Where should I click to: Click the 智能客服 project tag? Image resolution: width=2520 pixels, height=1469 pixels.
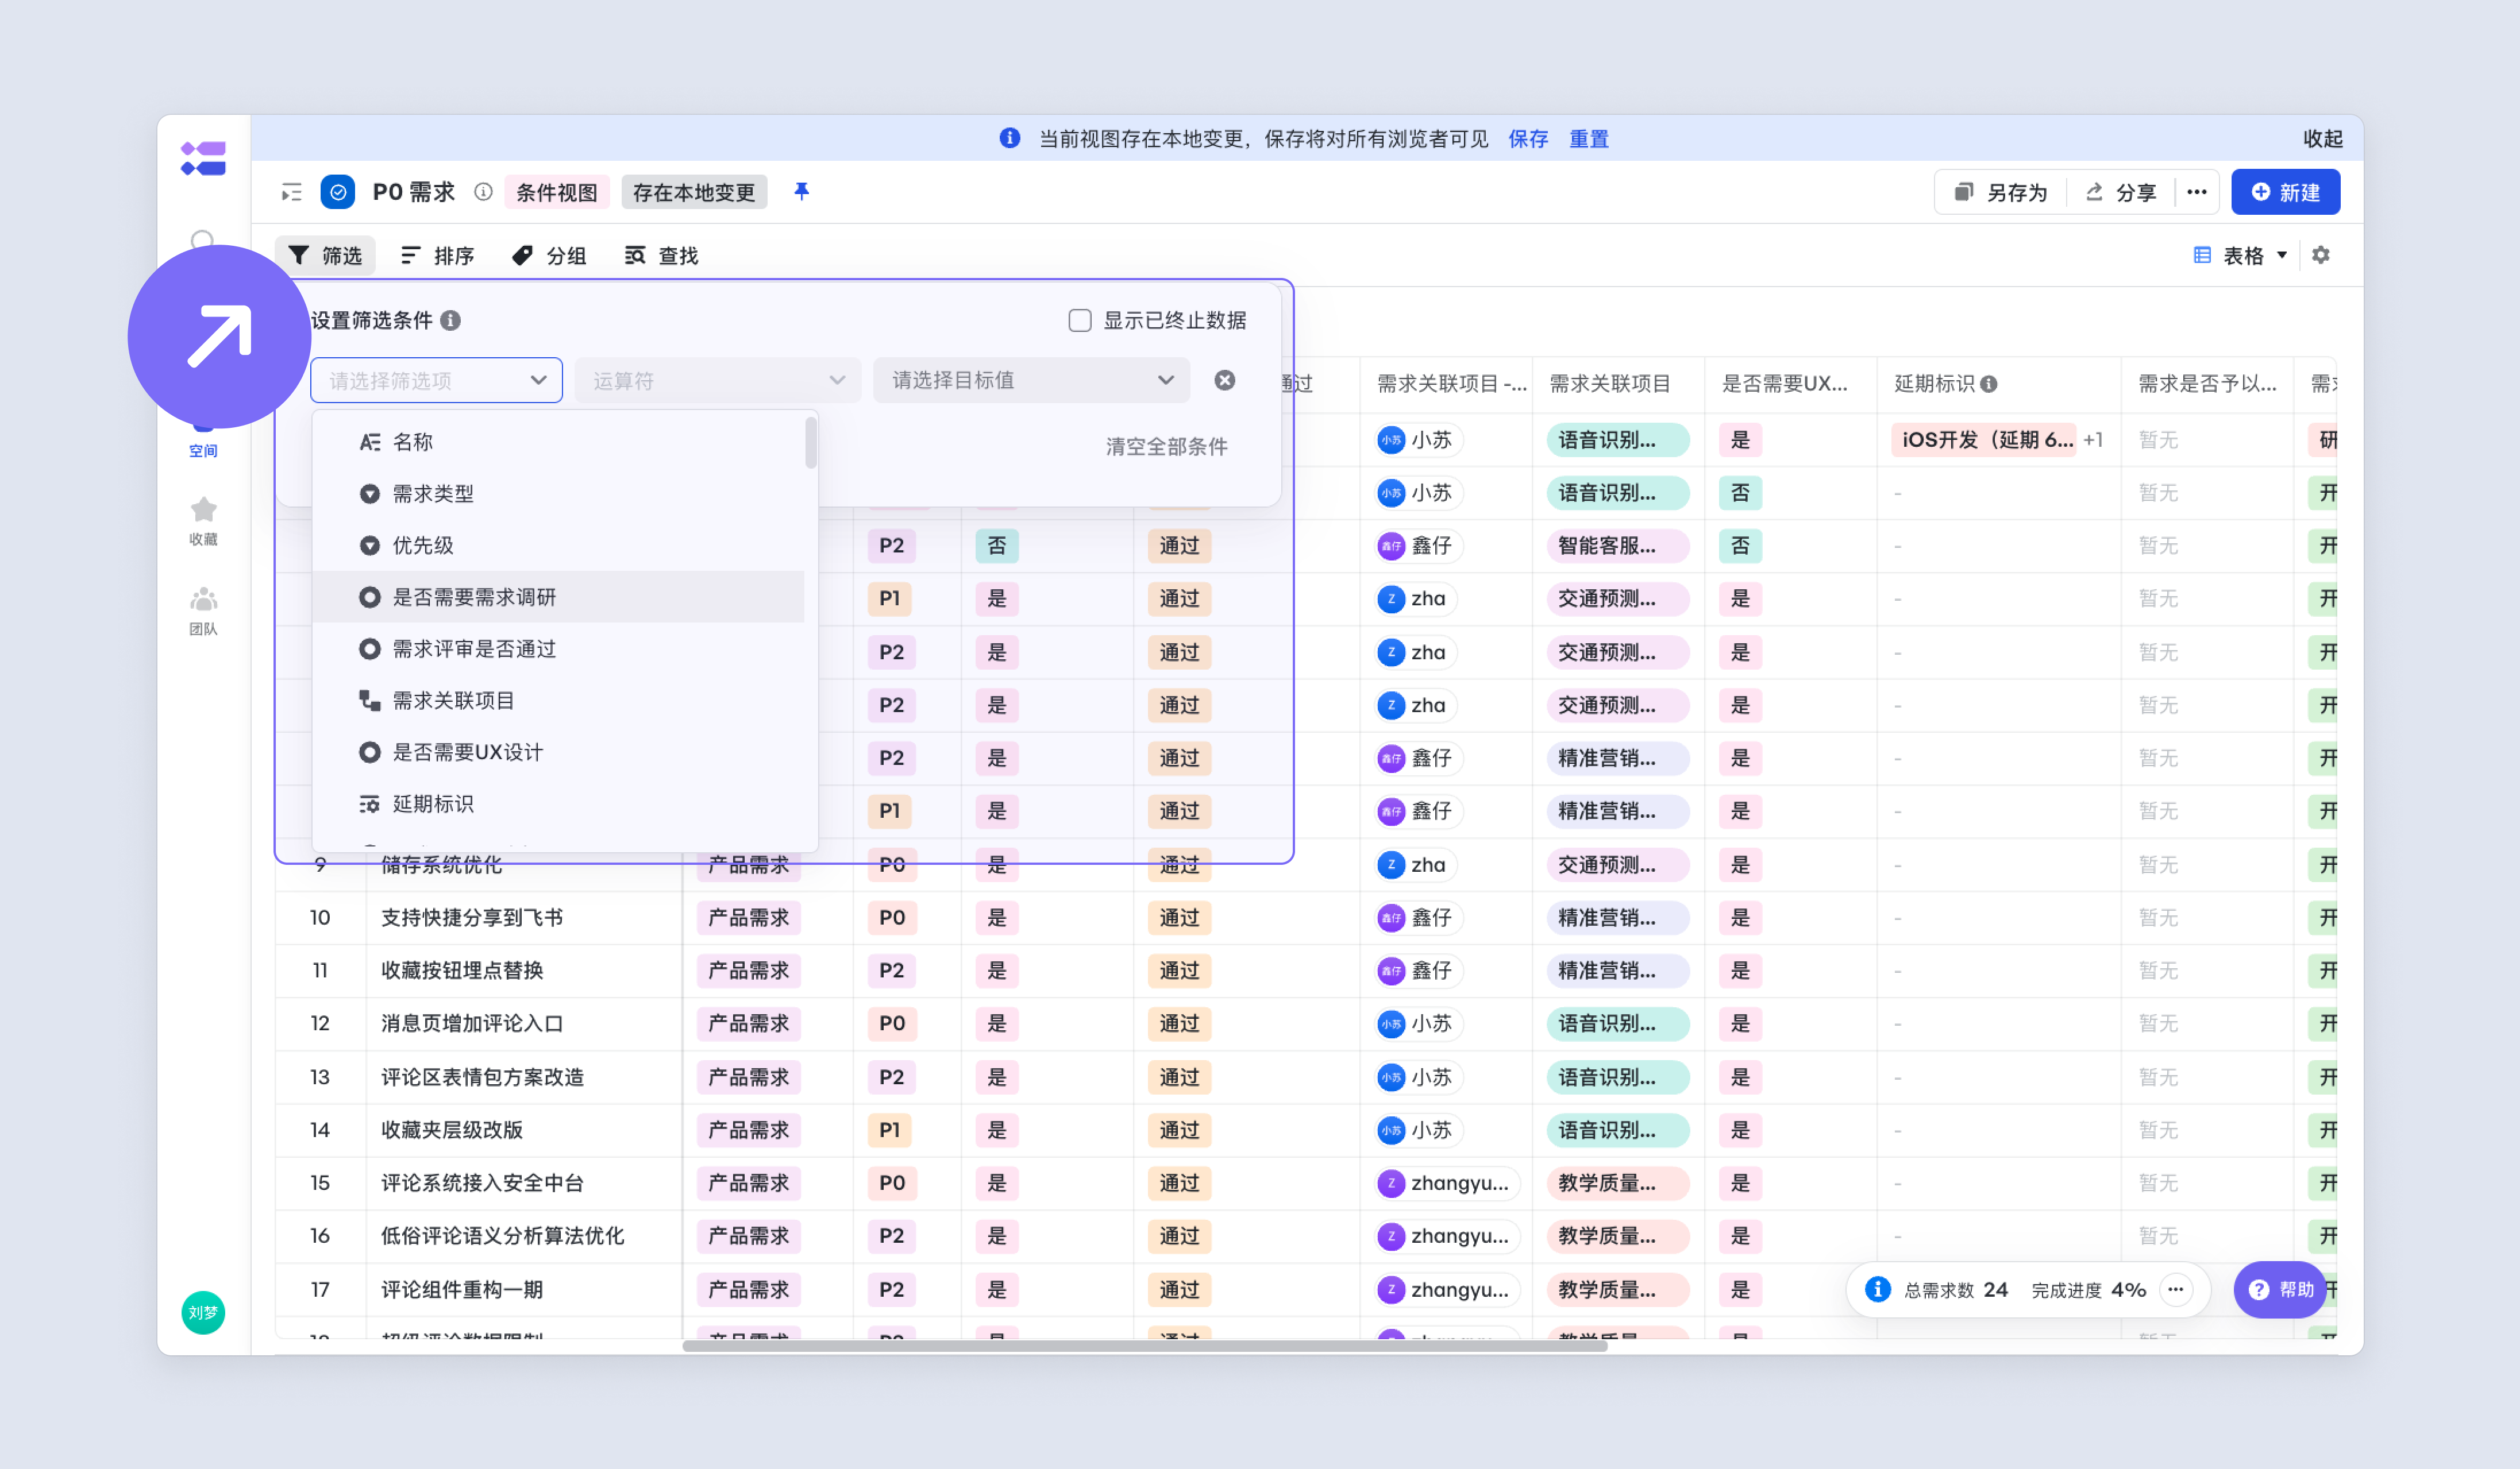(x=1617, y=546)
